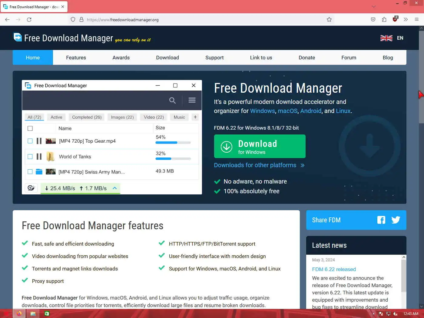Open the extensions puzzle icon

[x=384, y=19]
